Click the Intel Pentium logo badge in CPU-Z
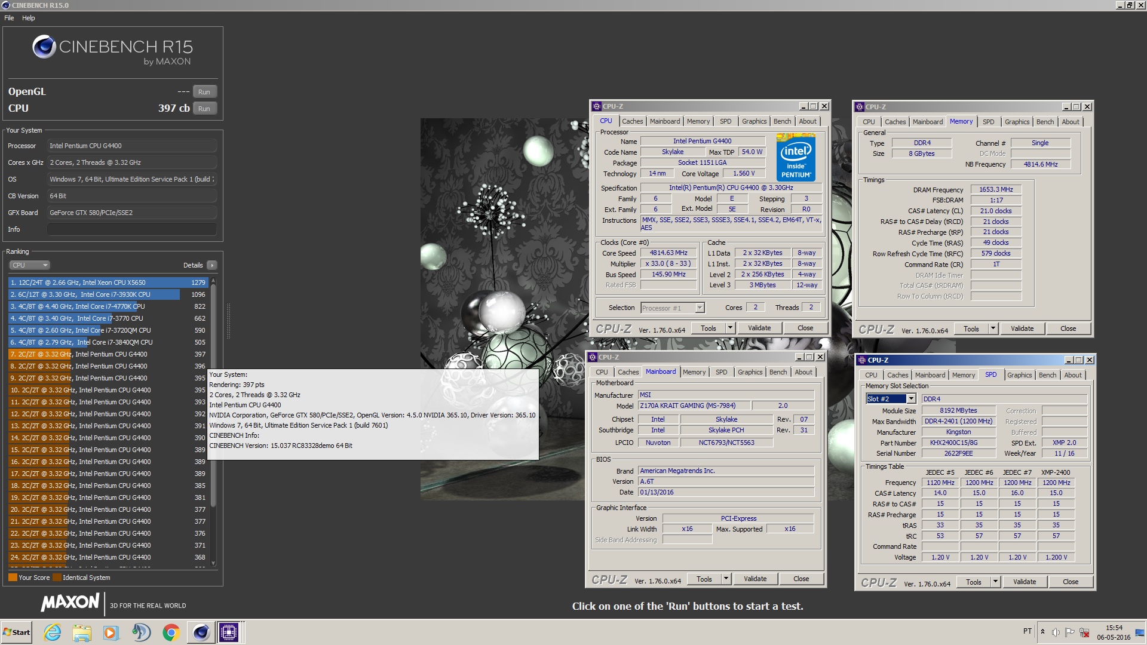Viewport: 1147px width, 645px height. tap(796, 158)
